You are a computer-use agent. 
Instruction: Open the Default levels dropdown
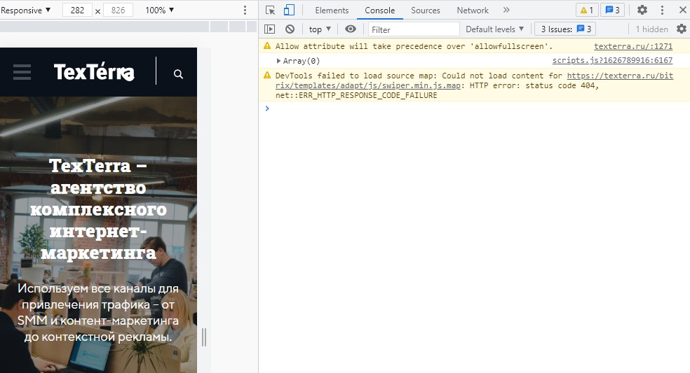pyautogui.click(x=495, y=29)
